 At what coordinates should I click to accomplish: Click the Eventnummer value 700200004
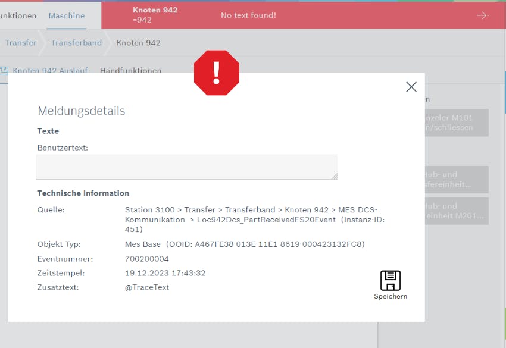click(x=147, y=259)
